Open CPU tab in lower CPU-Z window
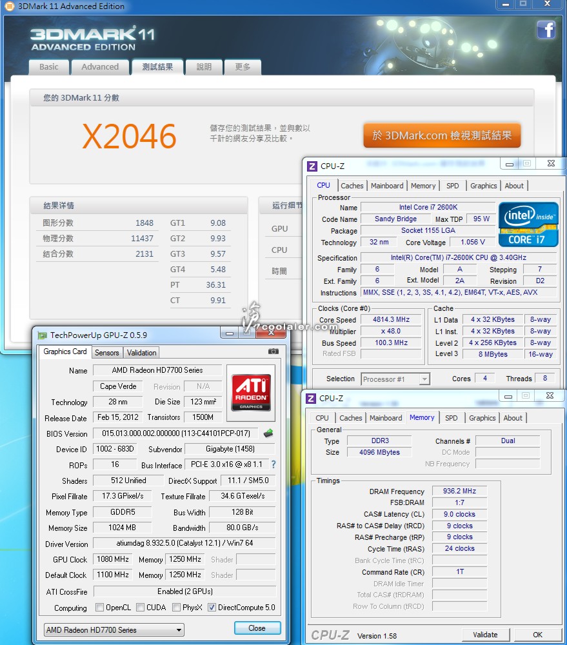Viewport: 567px width, 645px height. tap(322, 418)
